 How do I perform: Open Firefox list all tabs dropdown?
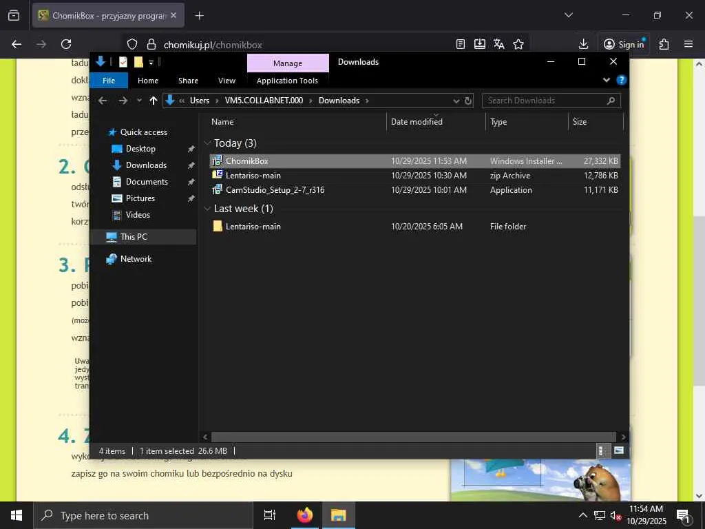[x=568, y=15]
